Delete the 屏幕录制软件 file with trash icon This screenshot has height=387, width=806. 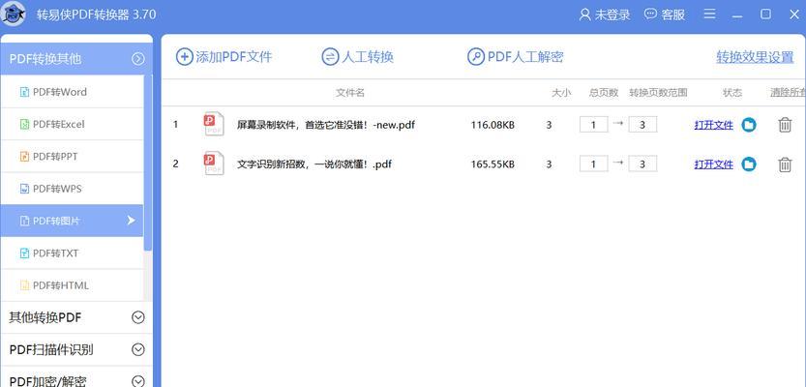coord(785,125)
